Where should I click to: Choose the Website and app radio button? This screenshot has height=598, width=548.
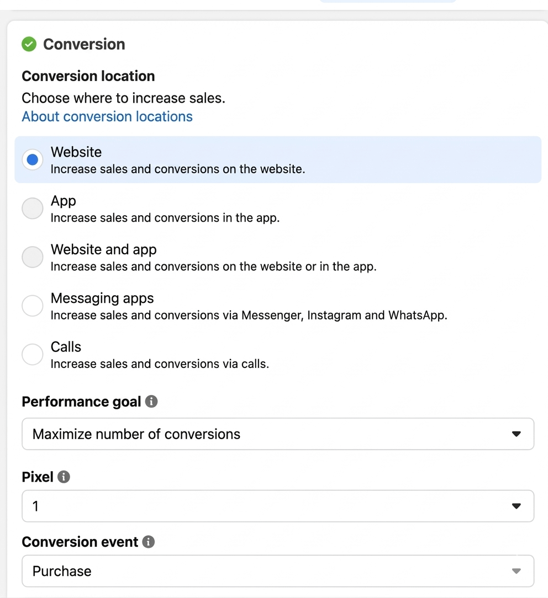tap(33, 257)
